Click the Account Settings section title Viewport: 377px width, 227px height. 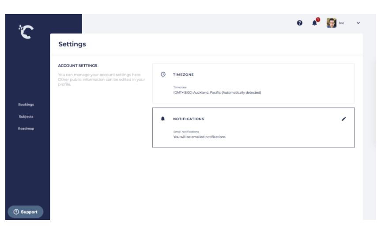[78, 66]
